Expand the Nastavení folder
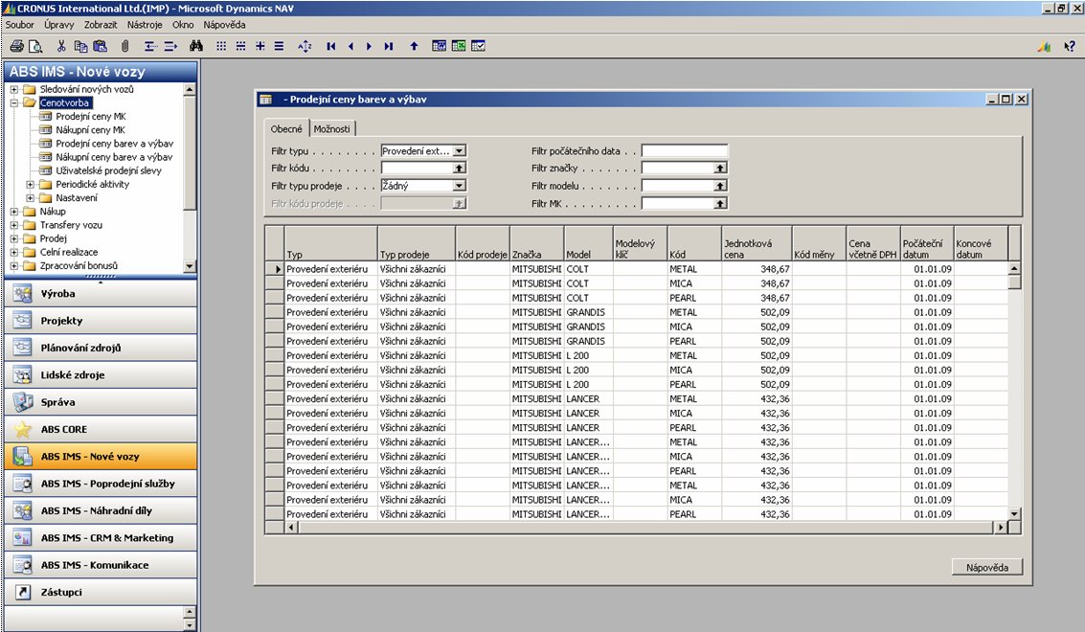 [31, 198]
